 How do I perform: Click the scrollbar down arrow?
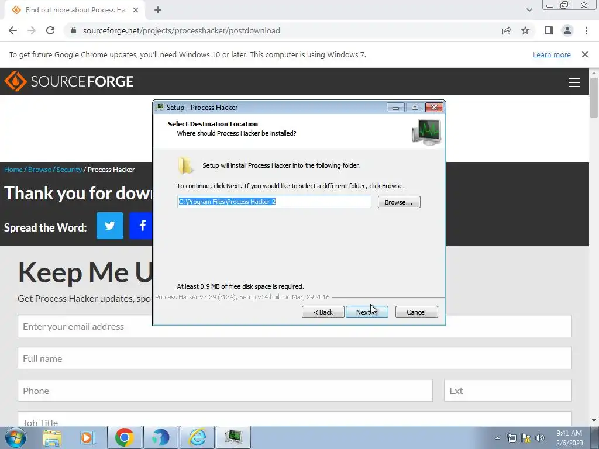(594, 420)
